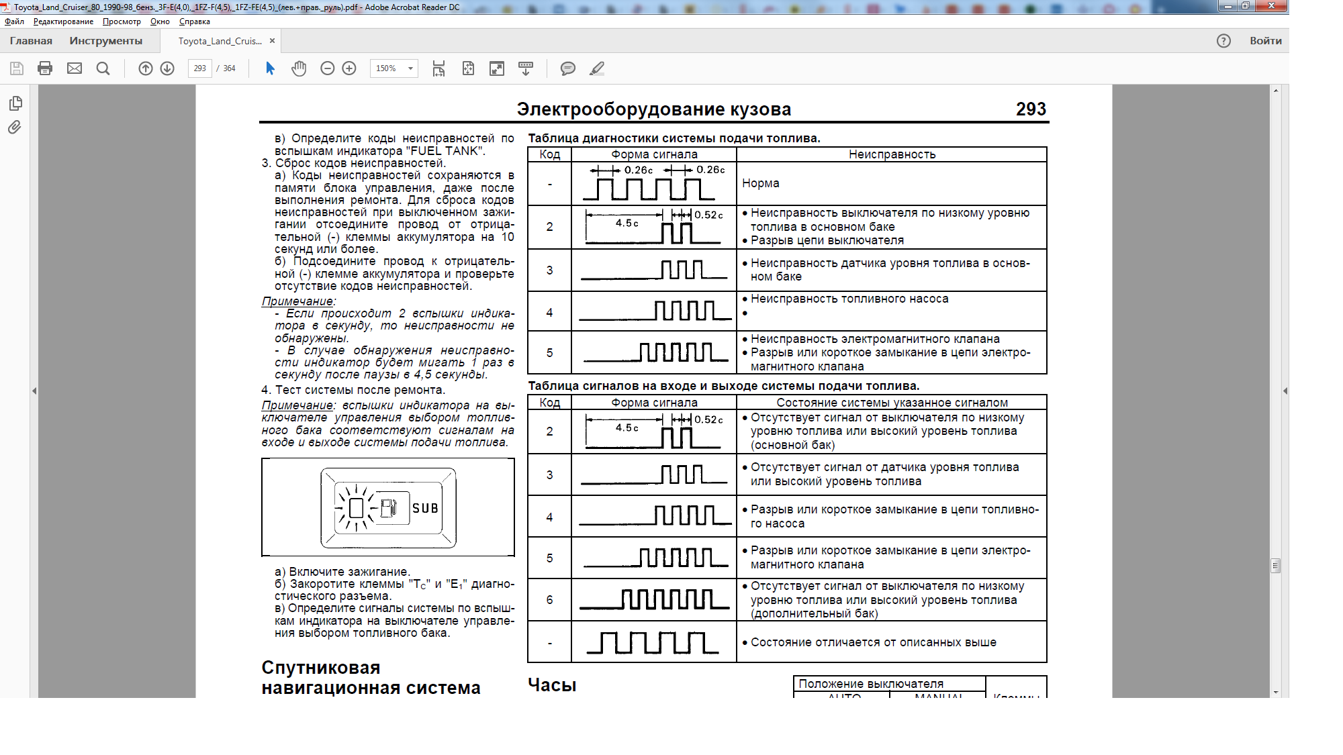
Task: Open the Редактирование menu
Action: pyautogui.click(x=63, y=21)
